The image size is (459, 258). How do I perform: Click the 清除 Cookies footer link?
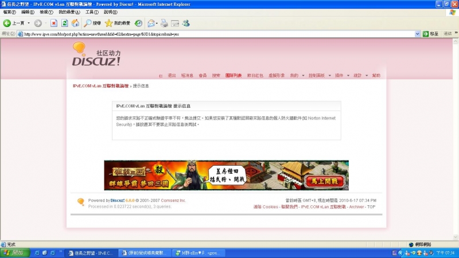[x=266, y=206]
